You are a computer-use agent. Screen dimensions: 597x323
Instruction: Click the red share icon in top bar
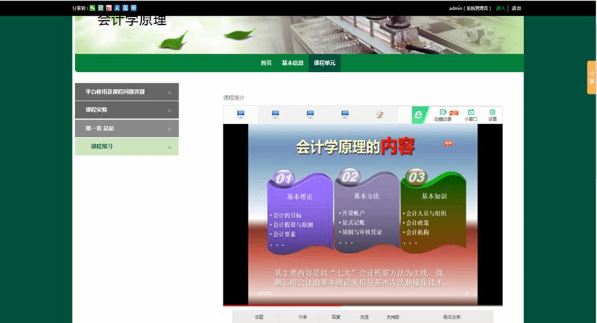109,8
